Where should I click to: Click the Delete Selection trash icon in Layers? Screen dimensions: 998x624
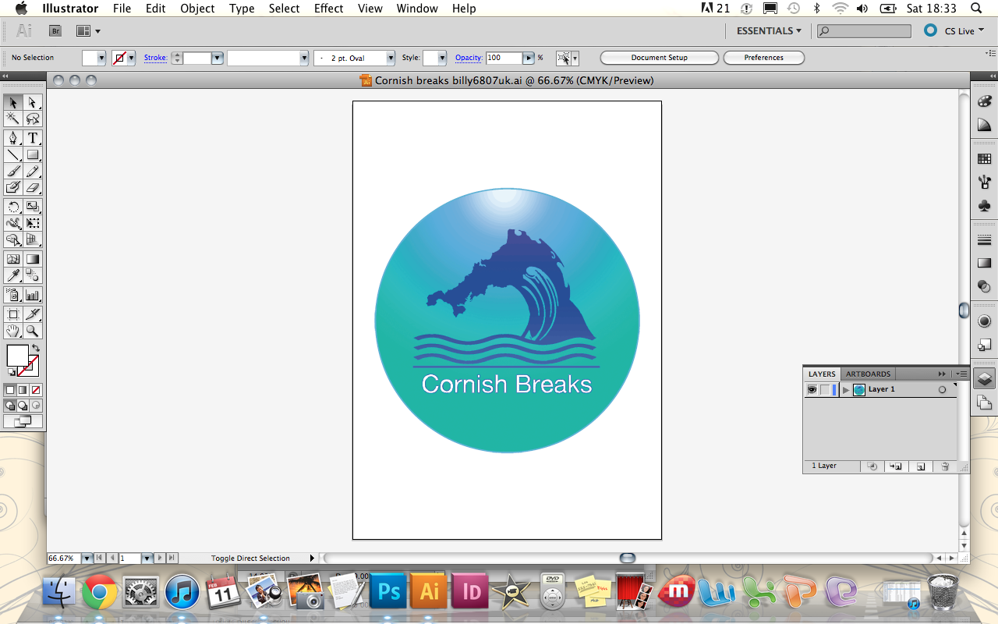pos(945,466)
